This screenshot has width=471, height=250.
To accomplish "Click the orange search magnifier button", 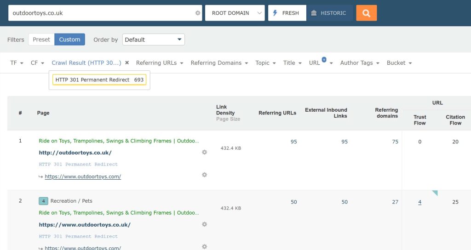I will pos(366,13).
